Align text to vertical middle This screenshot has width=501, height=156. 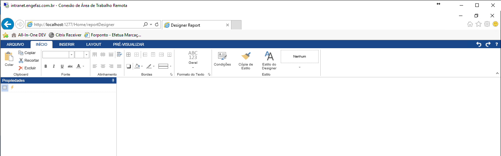pyautogui.click(x=103, y=54)
